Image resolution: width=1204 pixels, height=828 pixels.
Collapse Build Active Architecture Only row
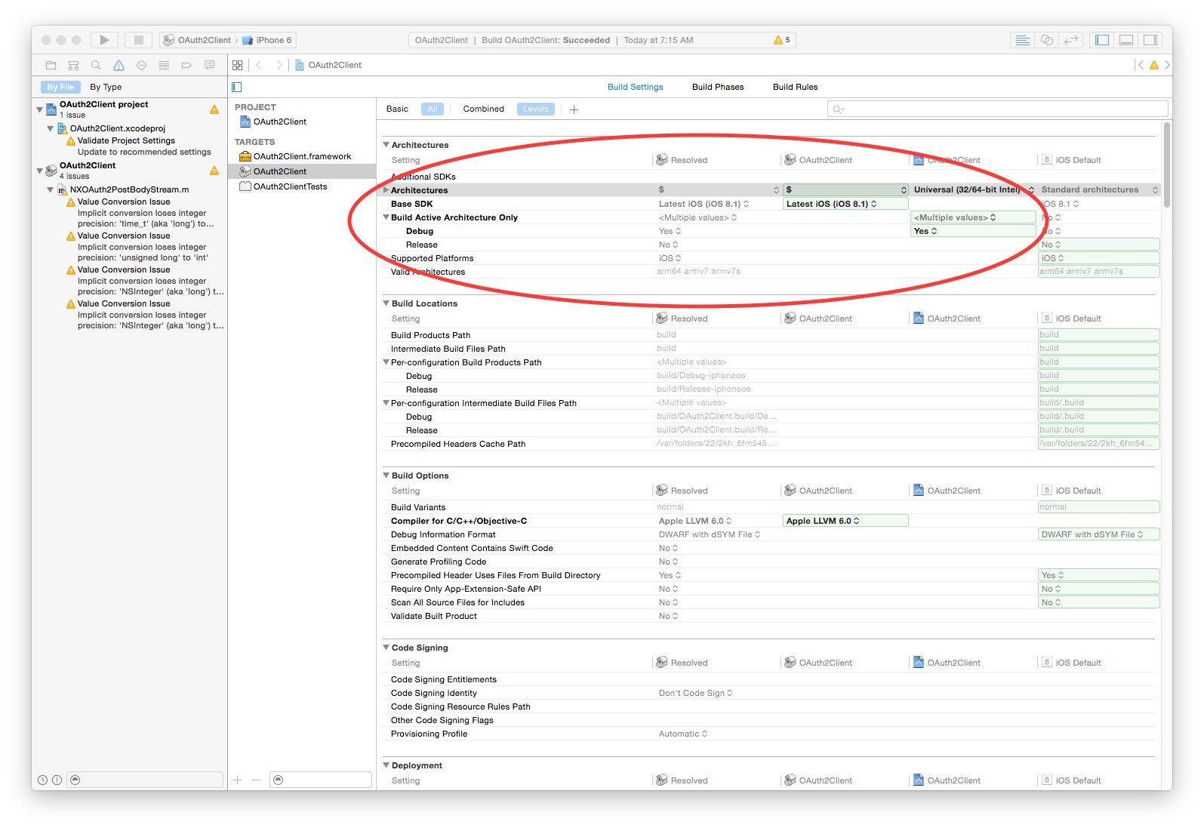coord(386,217)
